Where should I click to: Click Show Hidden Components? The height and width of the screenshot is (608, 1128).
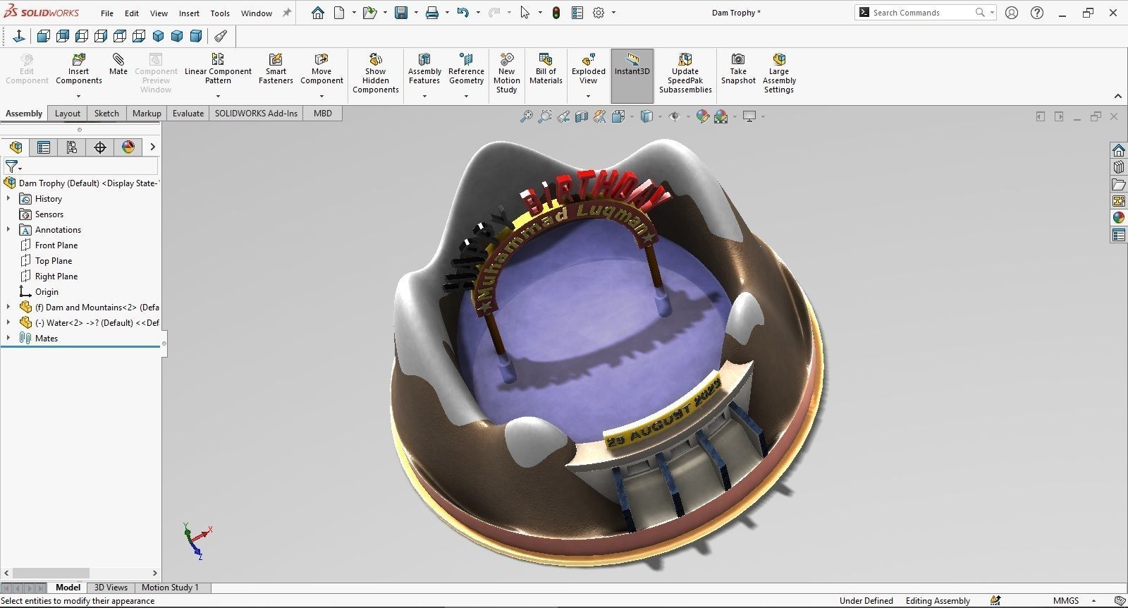click(x=376, y=73)
